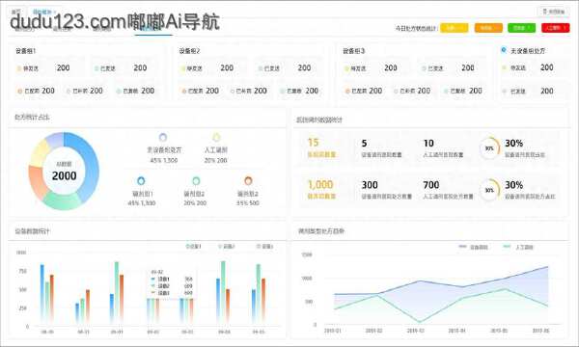Toggle 设备2 series in bar chart legend

(x=226, y=247)
